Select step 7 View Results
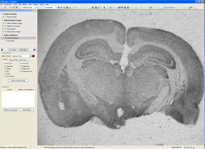Image resolution: width=205 pixels, height=149 pixels. coord(10,41)
